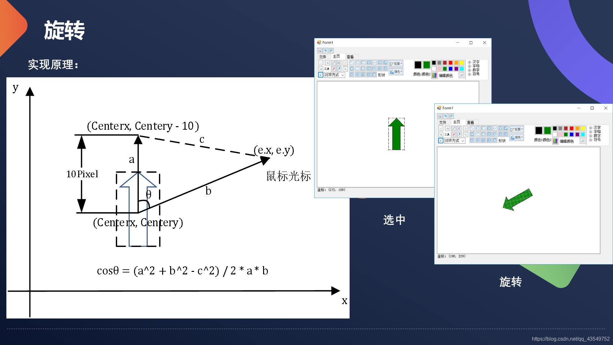This screenshot has width=613, height=345.
Task: Click the save icon in back Form1 window
Action: click(320, 50)
